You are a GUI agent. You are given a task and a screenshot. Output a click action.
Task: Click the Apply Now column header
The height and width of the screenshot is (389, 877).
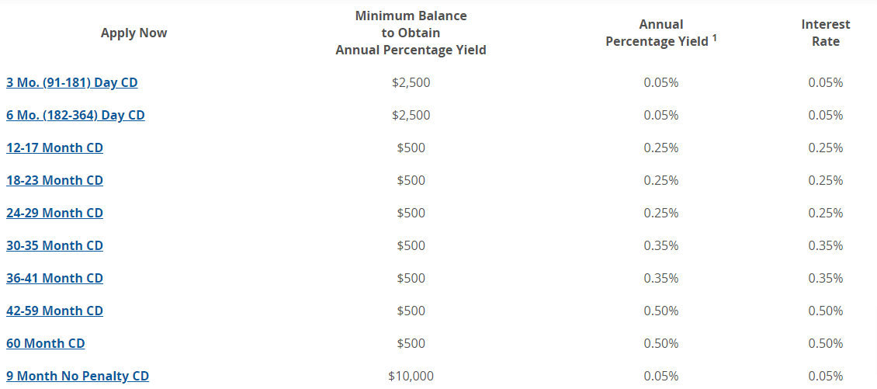133,33
